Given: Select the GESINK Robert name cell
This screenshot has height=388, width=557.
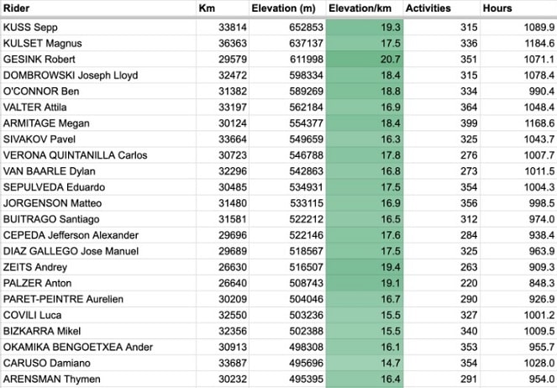Looking at the screenshot, I should click(98, 60).
